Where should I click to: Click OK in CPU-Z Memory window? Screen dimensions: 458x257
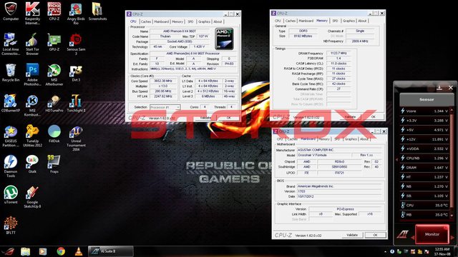[373, 117]
